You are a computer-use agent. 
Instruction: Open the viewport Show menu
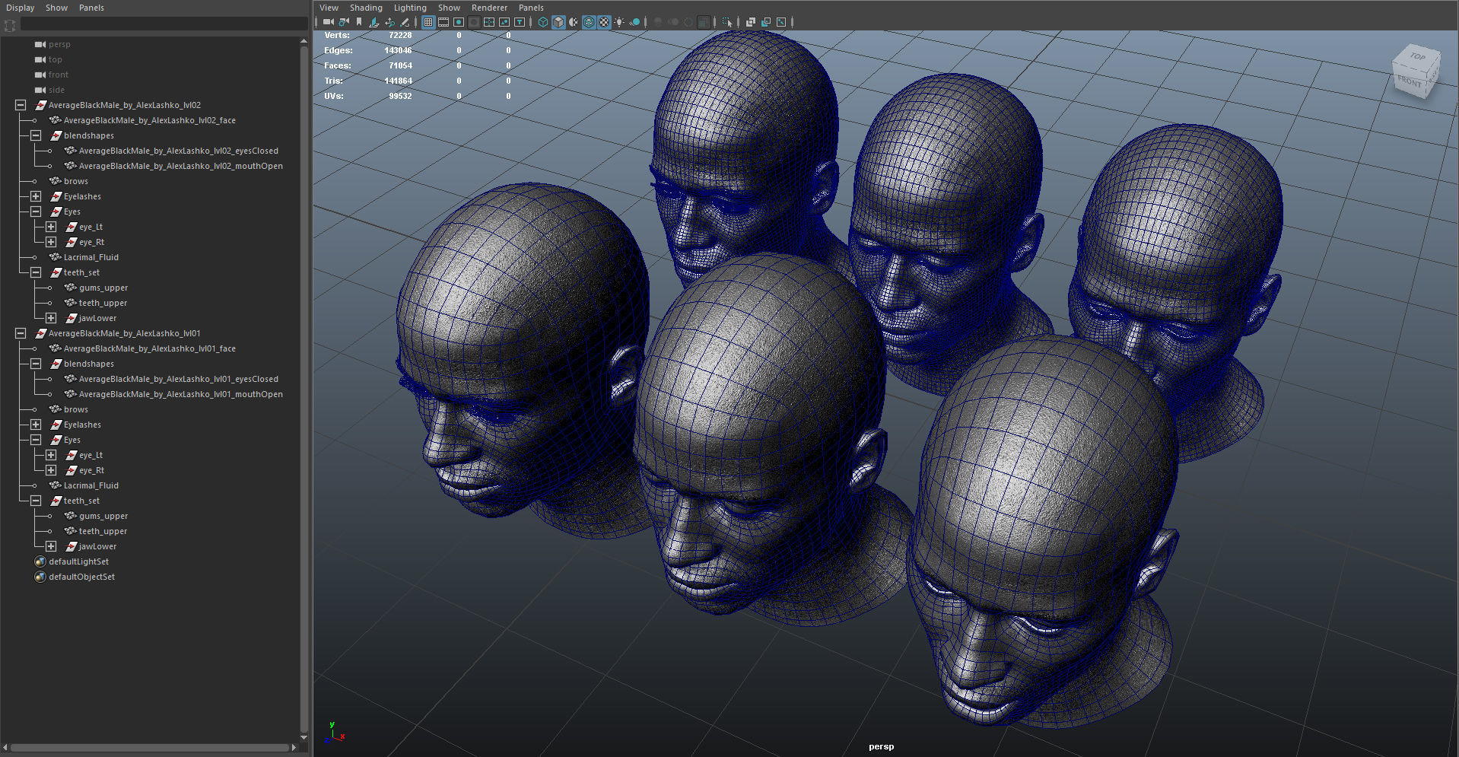(449, 8)
